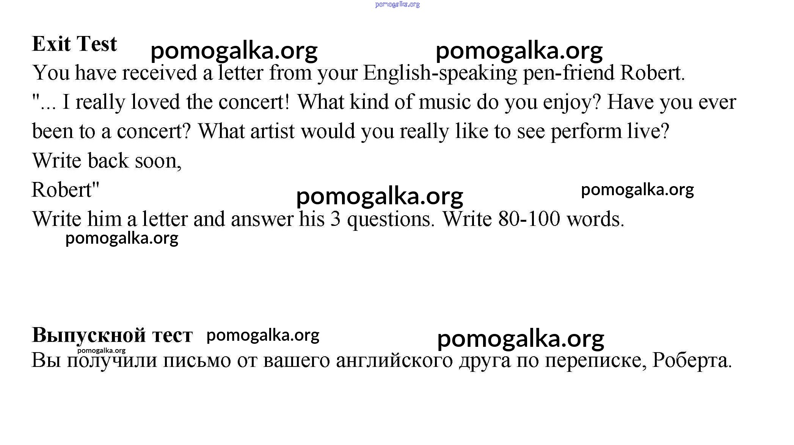Click the "Выпускной тест" heading
Viewport: 794px width, 445px height.
click(112, 335)
